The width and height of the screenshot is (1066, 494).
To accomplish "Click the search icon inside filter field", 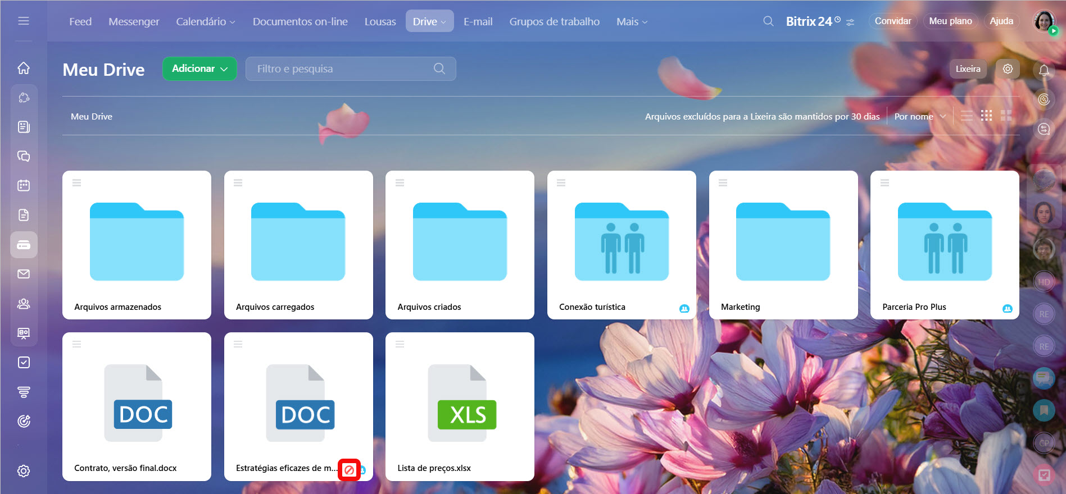I will click(x=439, y=68).
